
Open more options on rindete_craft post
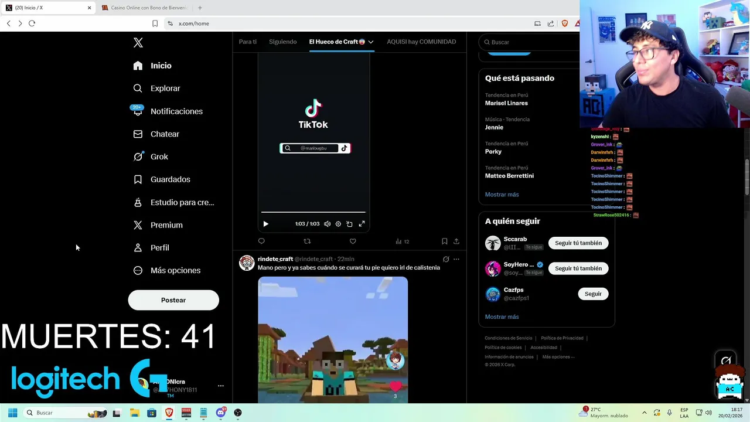[456, 259]
